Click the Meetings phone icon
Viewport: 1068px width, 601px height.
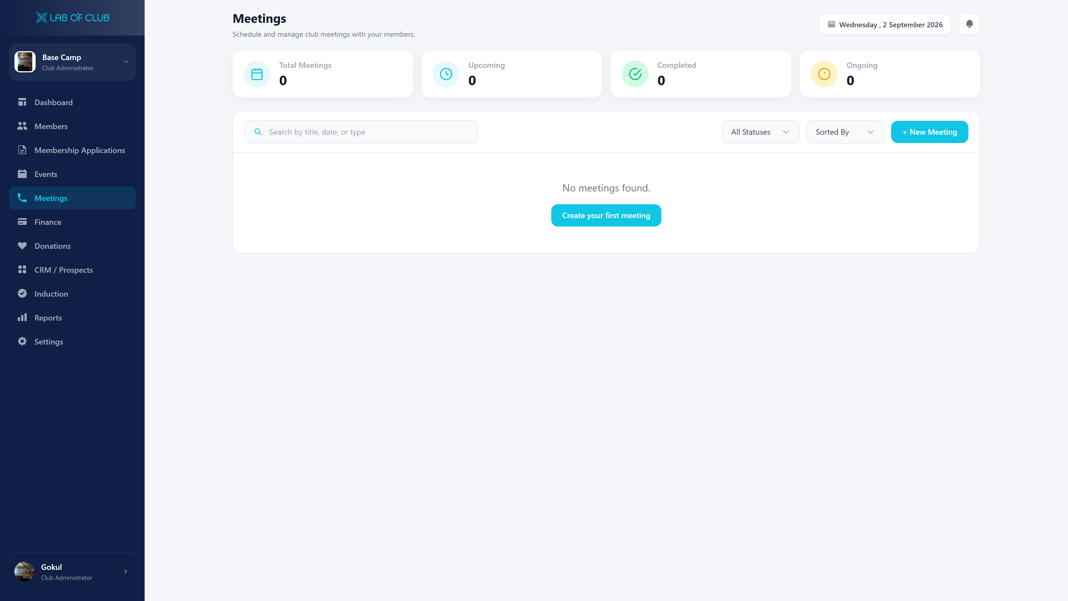[x=22, y=198]
